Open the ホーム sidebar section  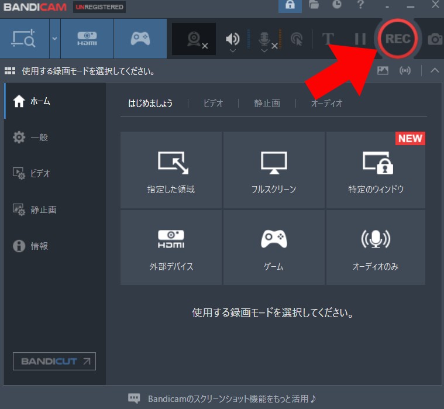coord(55,101)
